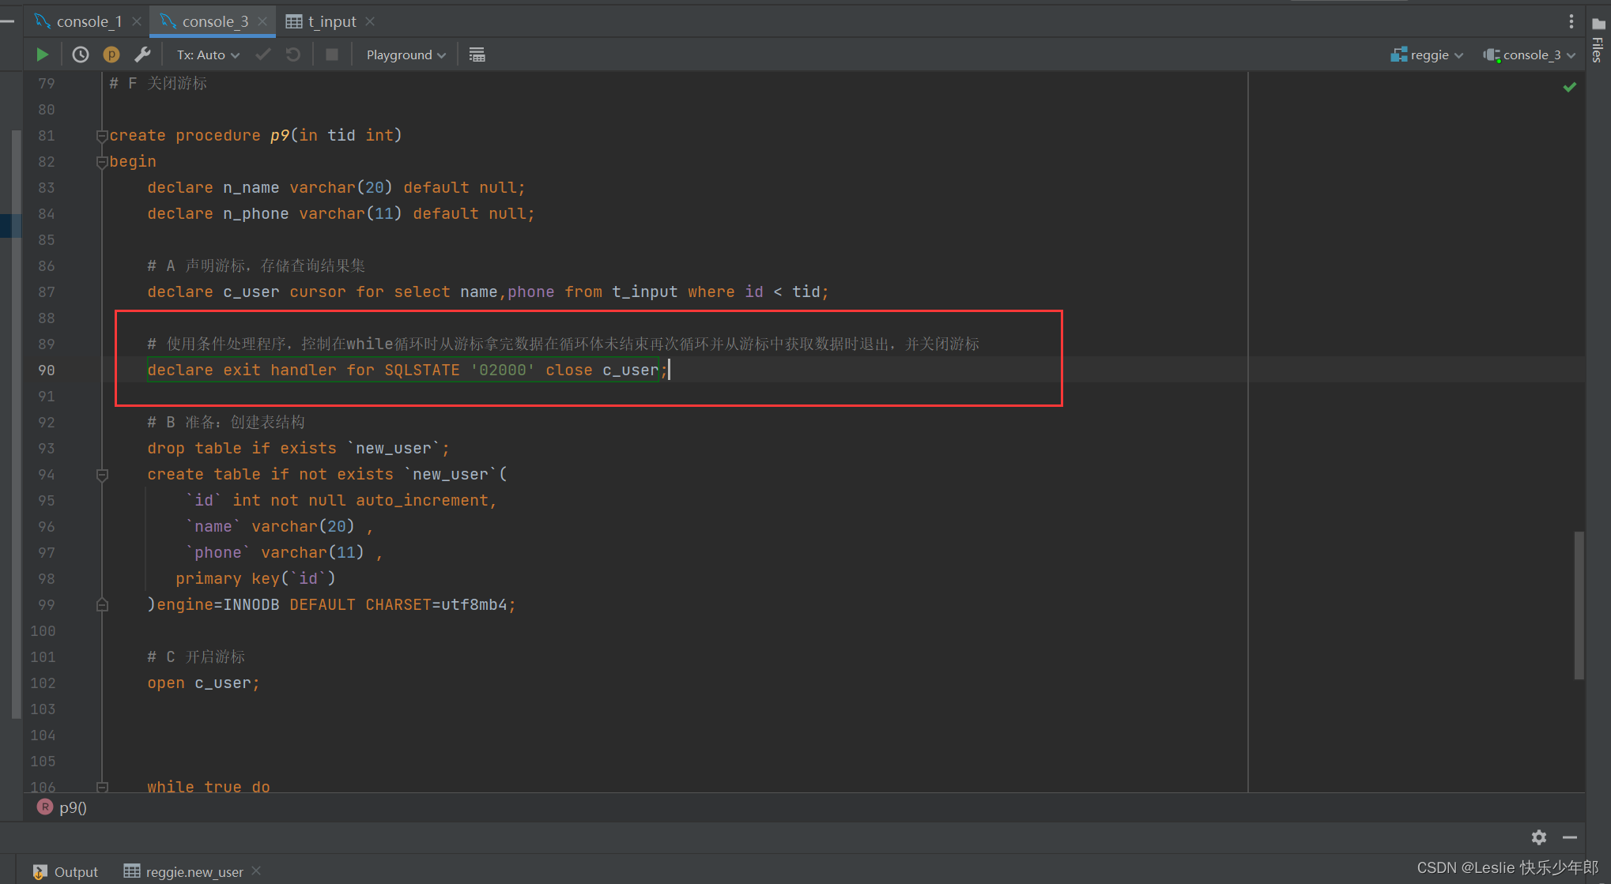
Task: Open the Files side panel
Action: pos(1598,39)
